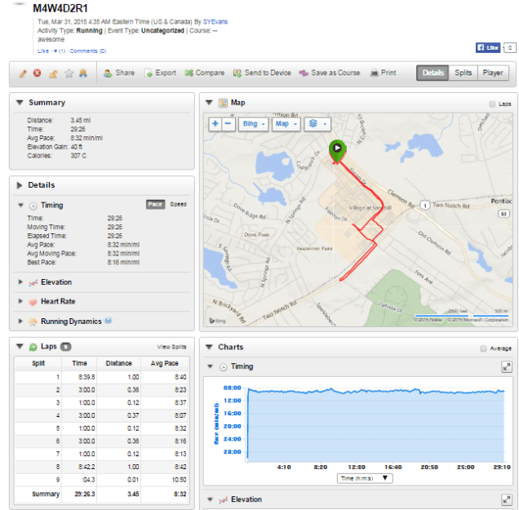This screenshot has height=510, width=519.
Task: Expand the Timing chart to full size
Action: pos(506,367)
